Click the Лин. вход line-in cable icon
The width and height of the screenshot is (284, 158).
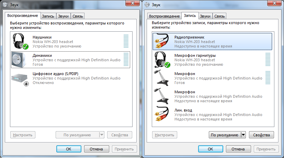[162, 114]
